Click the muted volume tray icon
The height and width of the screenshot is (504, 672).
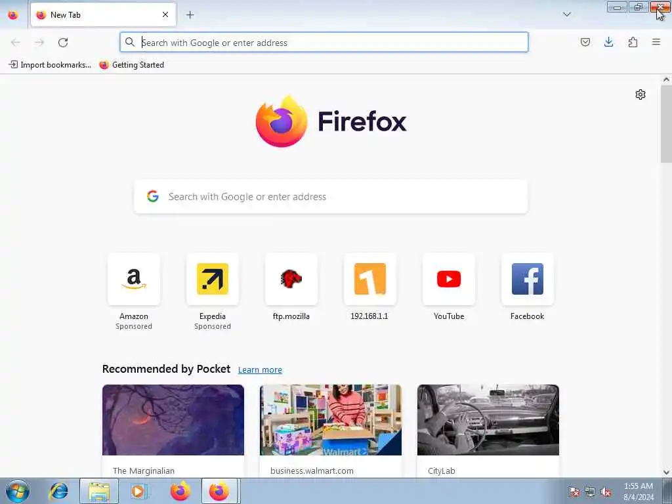606,492
